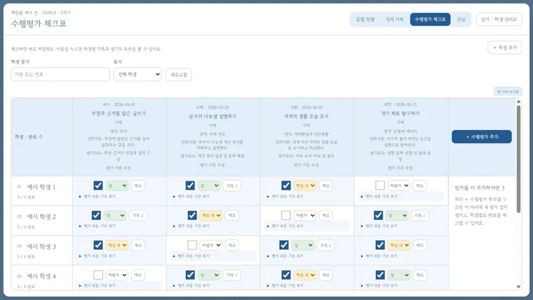Click 평가 기준 수정 in the 사회 column

click(x=306, y=165)
